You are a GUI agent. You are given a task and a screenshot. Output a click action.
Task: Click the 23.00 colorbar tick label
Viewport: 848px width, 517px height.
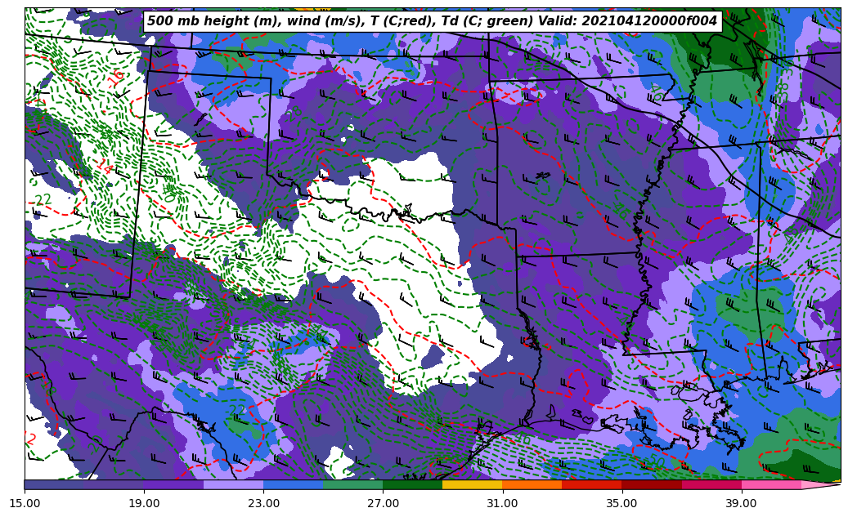pyautogui.click(x=263, y=503)
